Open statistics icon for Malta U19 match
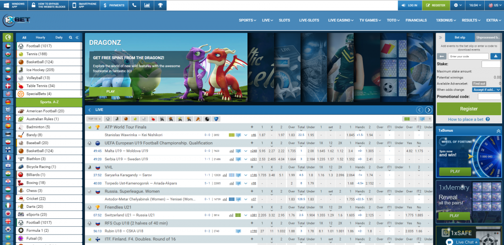Image resolution: width=504 pixels, height=245 pixels. (231, 151)
